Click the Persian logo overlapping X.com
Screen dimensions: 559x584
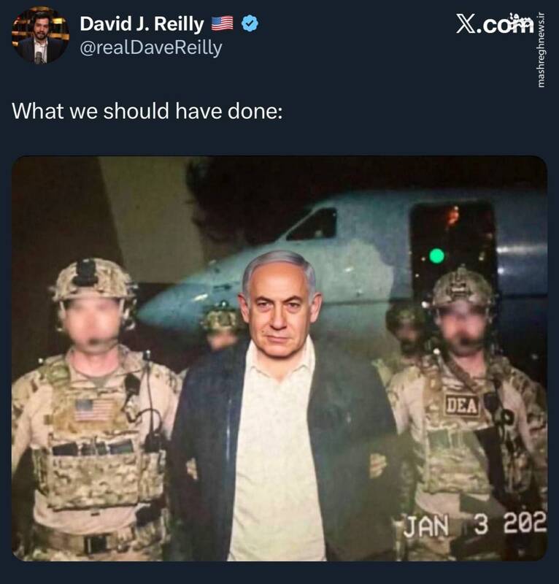click(x=521, y=20)
